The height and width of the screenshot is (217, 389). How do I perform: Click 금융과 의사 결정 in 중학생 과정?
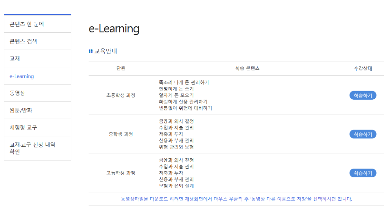176,121
